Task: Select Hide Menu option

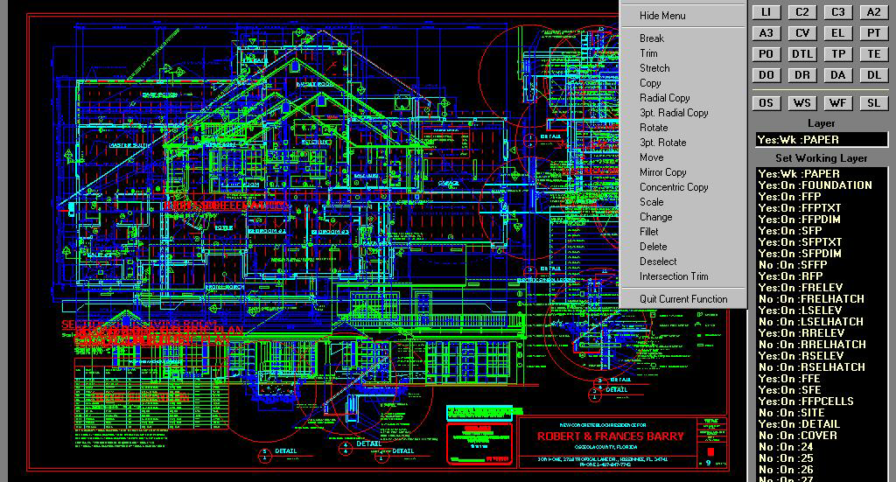Action: (x=662, y=16)
